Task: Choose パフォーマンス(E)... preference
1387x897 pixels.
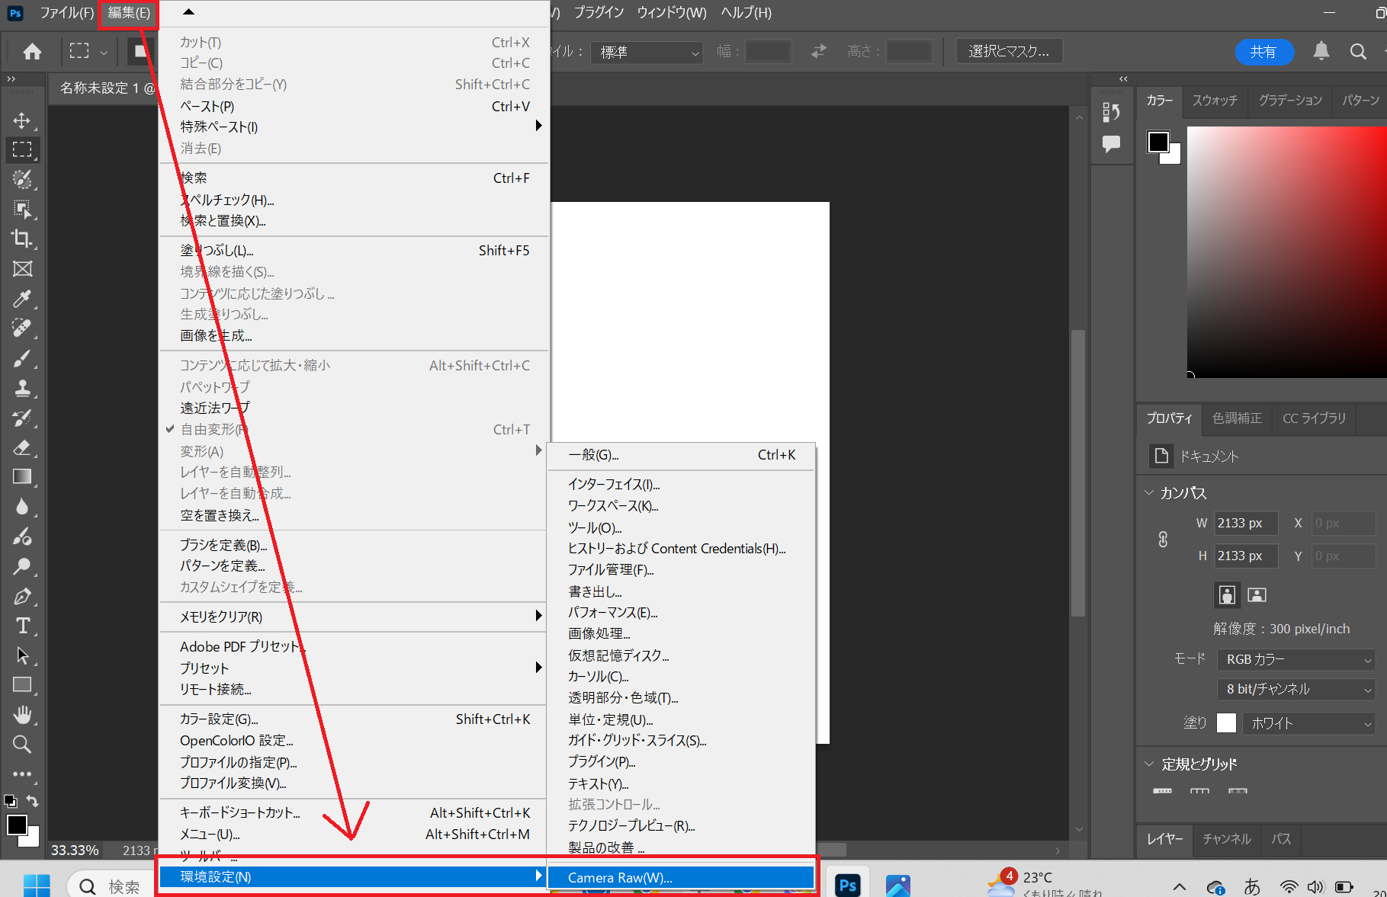Action: (681, 613)
